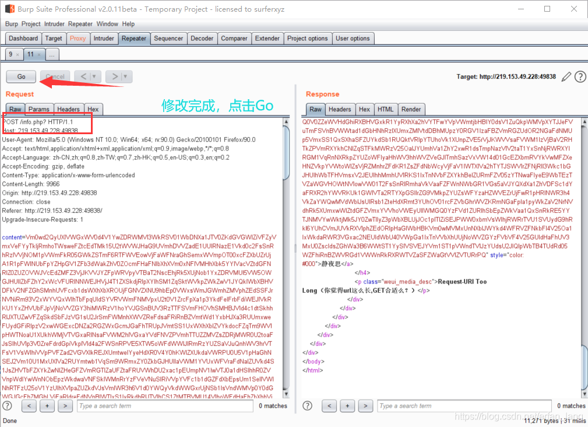Click response search previous match button
Image resolution: width=588 pixels, height=427 pixels.
point(329,405)
